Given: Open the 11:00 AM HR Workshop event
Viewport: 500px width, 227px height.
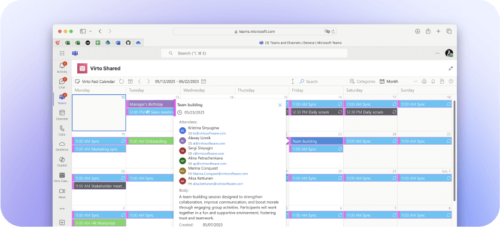Looking at the screenshot, I should (99, 223).
